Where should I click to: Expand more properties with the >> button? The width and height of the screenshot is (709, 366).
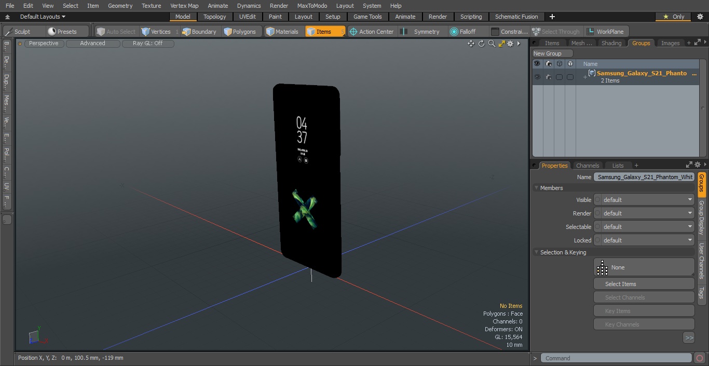[x=689, y=337]
